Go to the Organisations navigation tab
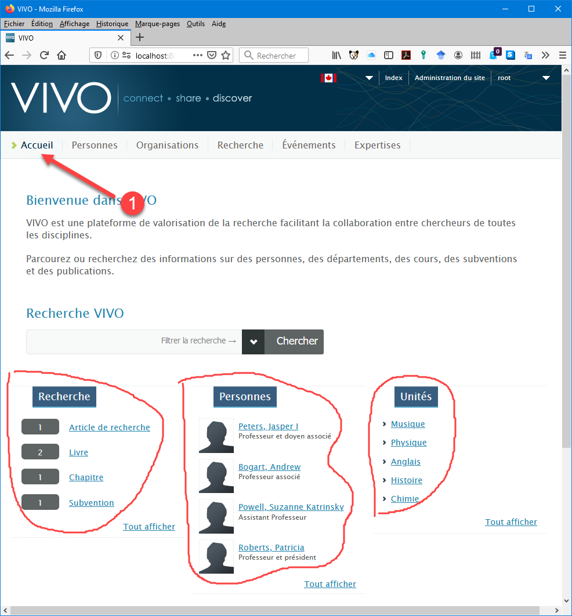Image resolution: width=572 pixels, height=616 pixels. 167,146
